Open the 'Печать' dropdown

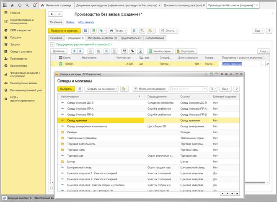click(118, 31)
